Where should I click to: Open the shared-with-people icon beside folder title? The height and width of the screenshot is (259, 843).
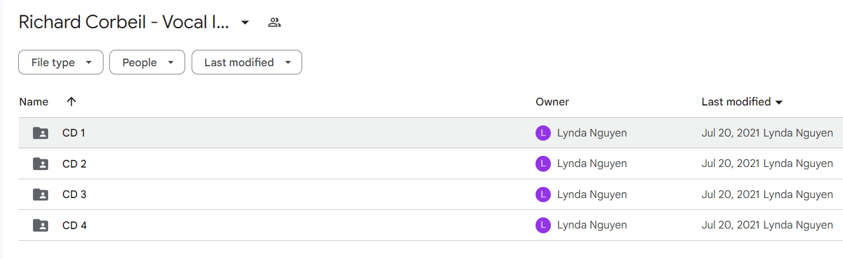click(274, 23)
